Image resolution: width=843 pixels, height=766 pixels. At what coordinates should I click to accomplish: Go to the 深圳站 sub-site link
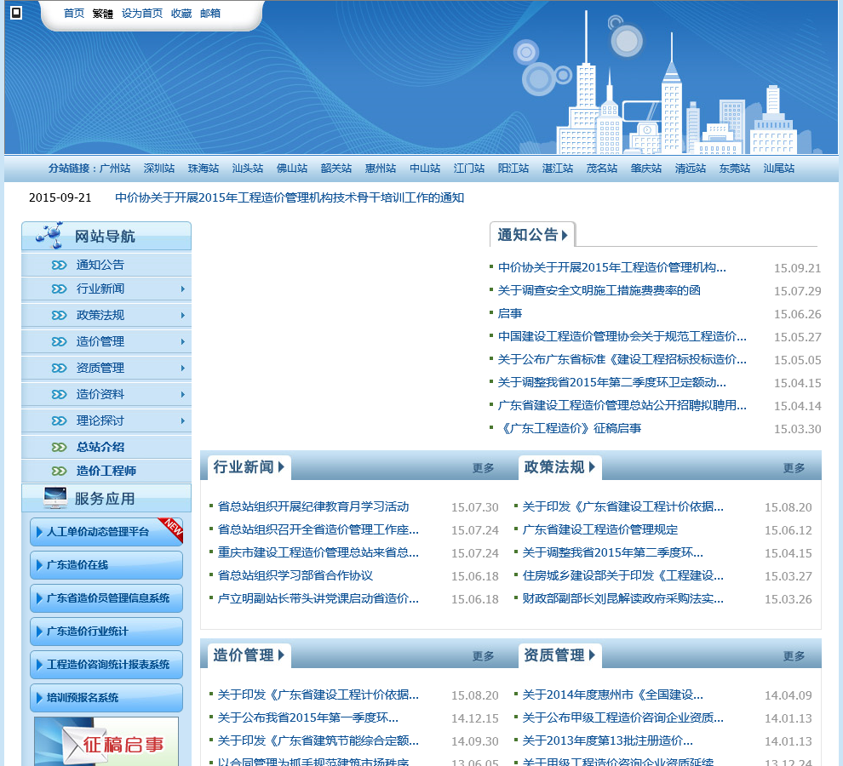159,169
